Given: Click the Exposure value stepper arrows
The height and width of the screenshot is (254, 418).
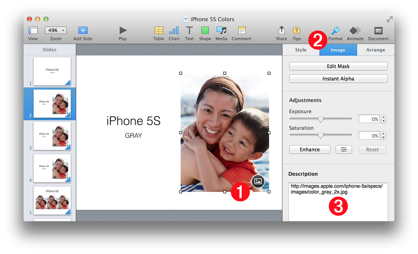Looking at the screenshot, I should pos(384,119).
